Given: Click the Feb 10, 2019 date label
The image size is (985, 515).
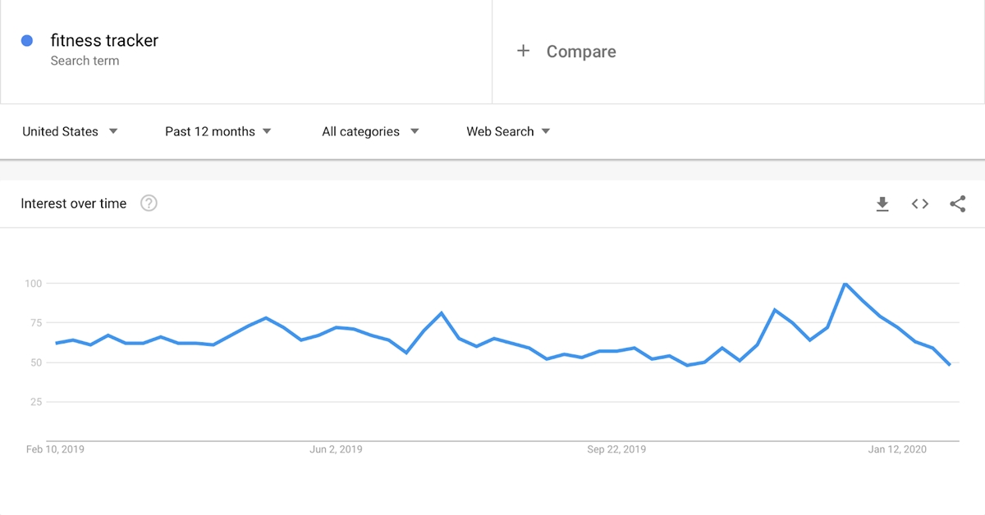Looking at the screenshot, I should 55,449.
